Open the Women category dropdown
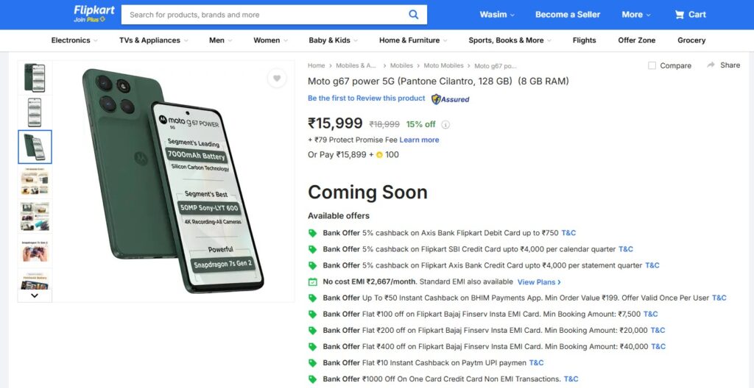Screen dimensions: 754x388 pyautogui.click(x=271, y=40)
